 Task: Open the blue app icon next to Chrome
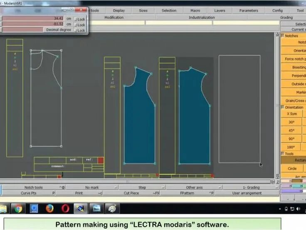click(34, 208)
